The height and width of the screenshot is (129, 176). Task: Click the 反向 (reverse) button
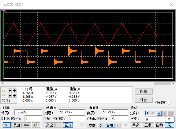[x=144, y=92]
